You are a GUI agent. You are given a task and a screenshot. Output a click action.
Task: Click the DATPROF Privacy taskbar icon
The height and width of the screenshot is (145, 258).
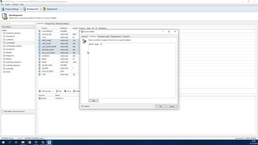49,142
